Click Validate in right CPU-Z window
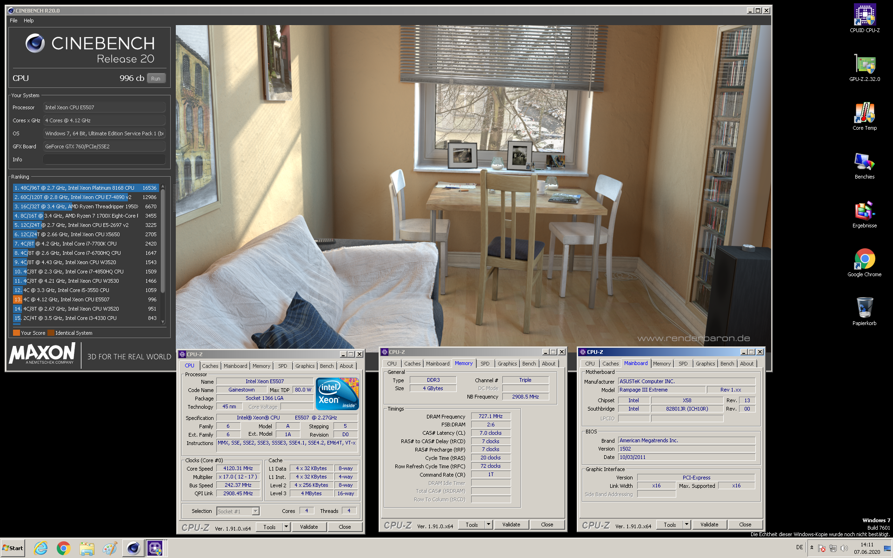 pyautogui.click(x=709, y=525)
